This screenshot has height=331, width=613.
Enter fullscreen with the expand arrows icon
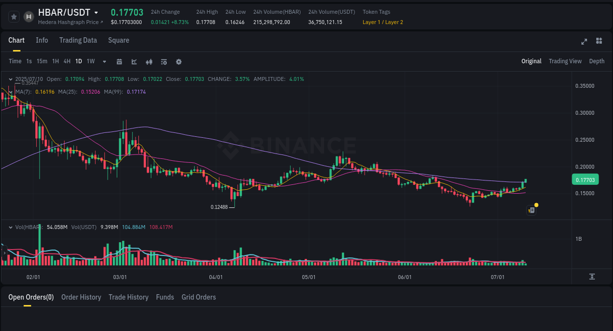tap(584, 42)
